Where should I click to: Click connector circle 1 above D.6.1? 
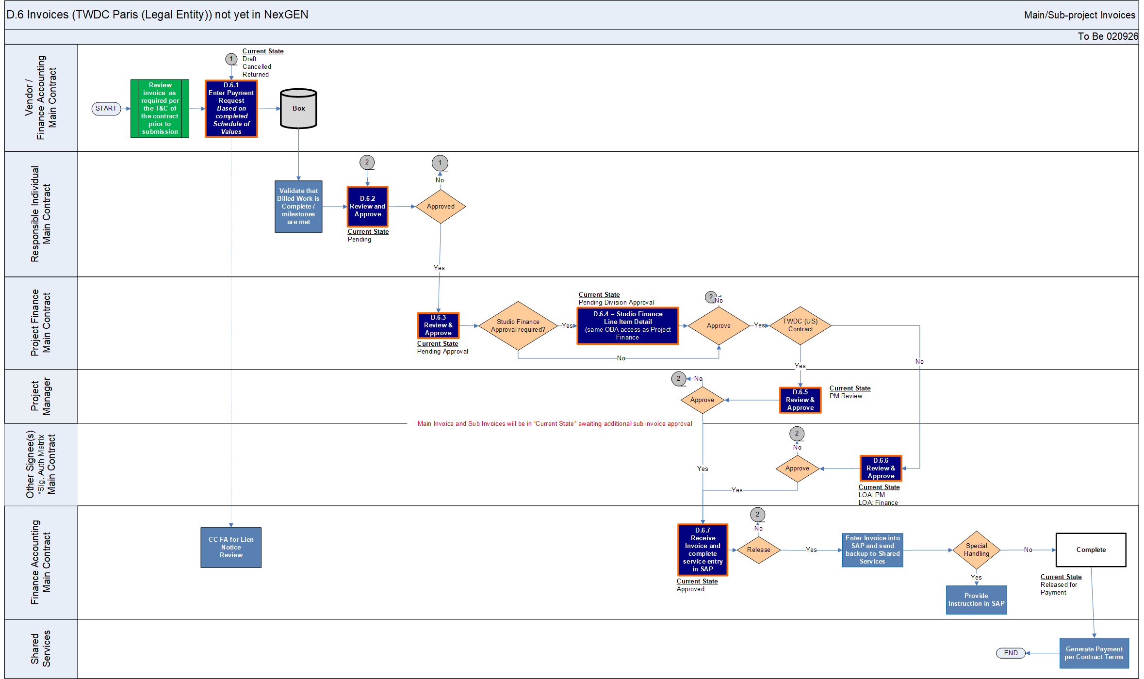[x=231, y=59]
